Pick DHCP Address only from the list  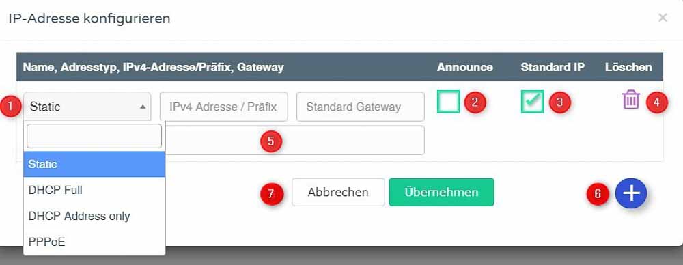click(x=94, y=216)
